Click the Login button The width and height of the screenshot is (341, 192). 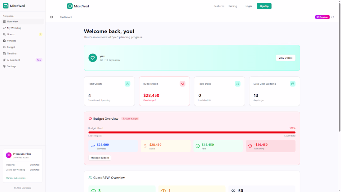(249, 6)
